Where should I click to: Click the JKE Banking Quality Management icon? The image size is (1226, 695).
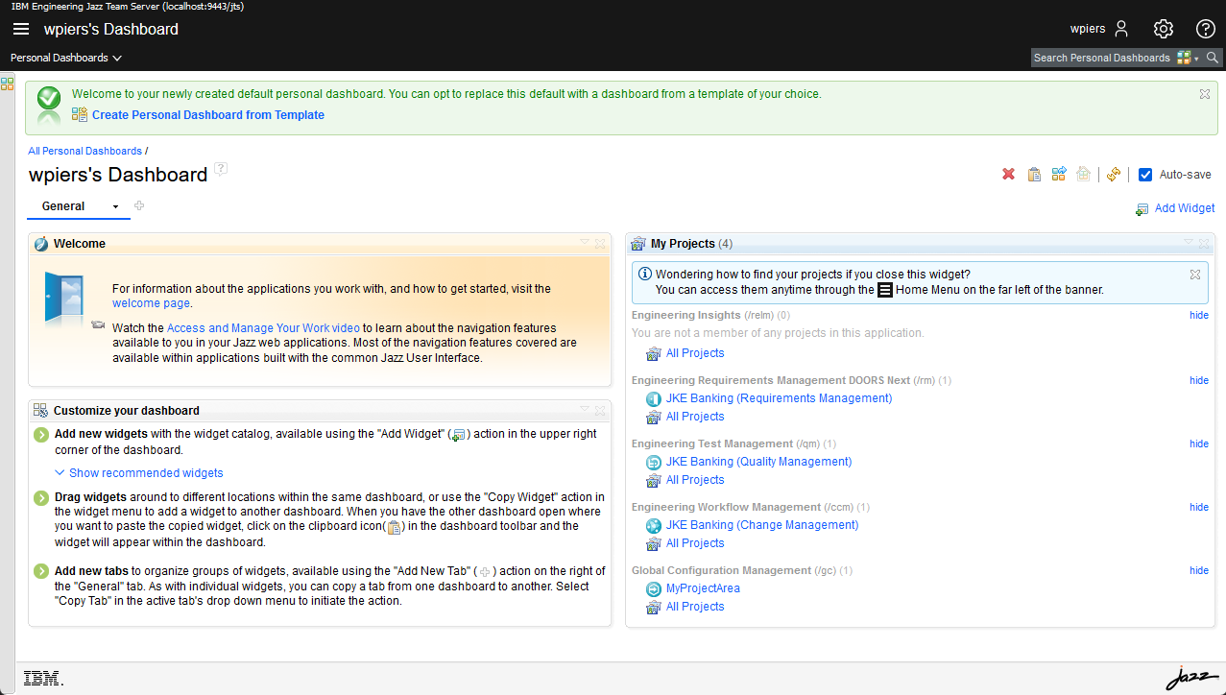(x=654, y=462)
